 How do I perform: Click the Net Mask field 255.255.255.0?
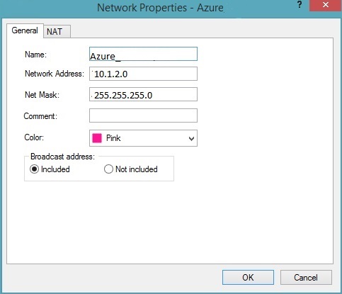click(143, 94)
